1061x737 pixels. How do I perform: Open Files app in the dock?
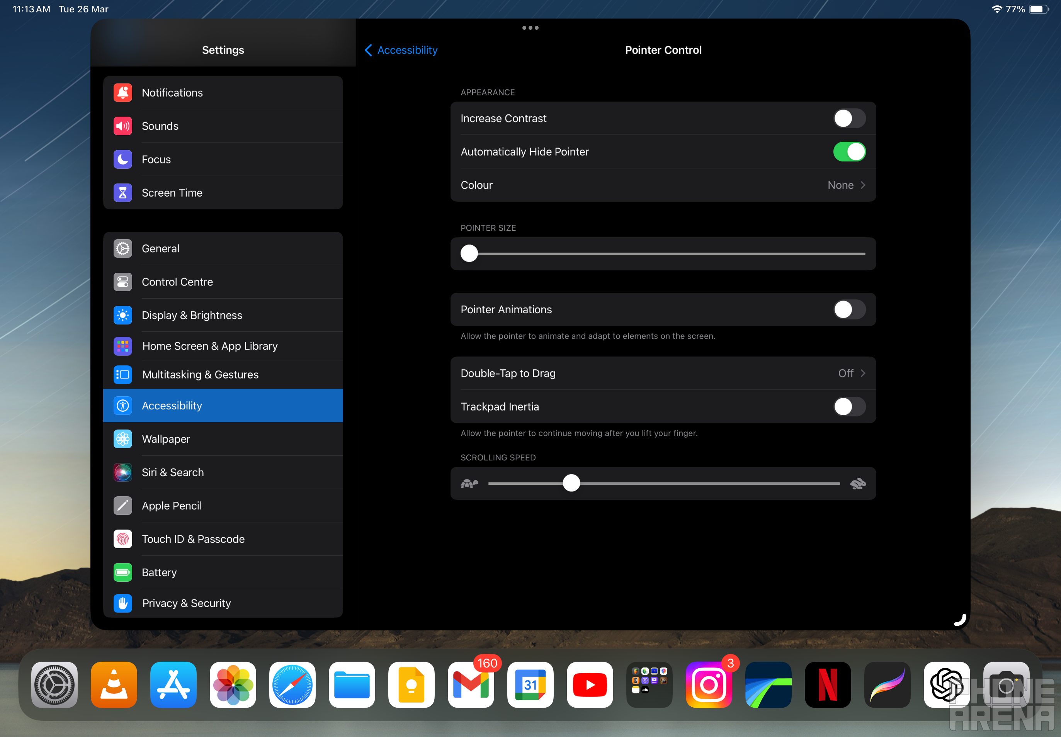[352, 685]
